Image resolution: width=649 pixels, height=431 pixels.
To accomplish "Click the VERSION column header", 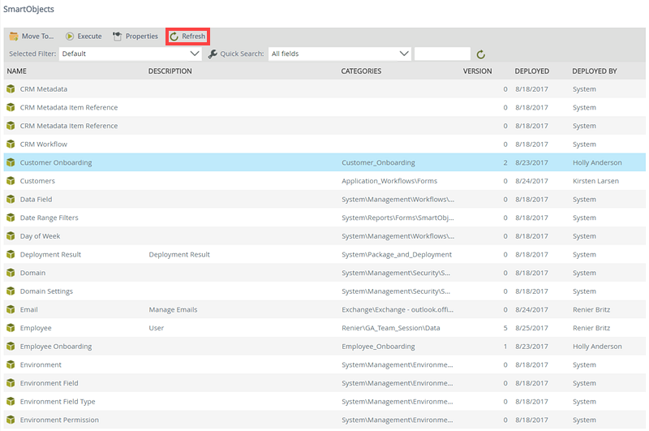I will pos(477,71).
